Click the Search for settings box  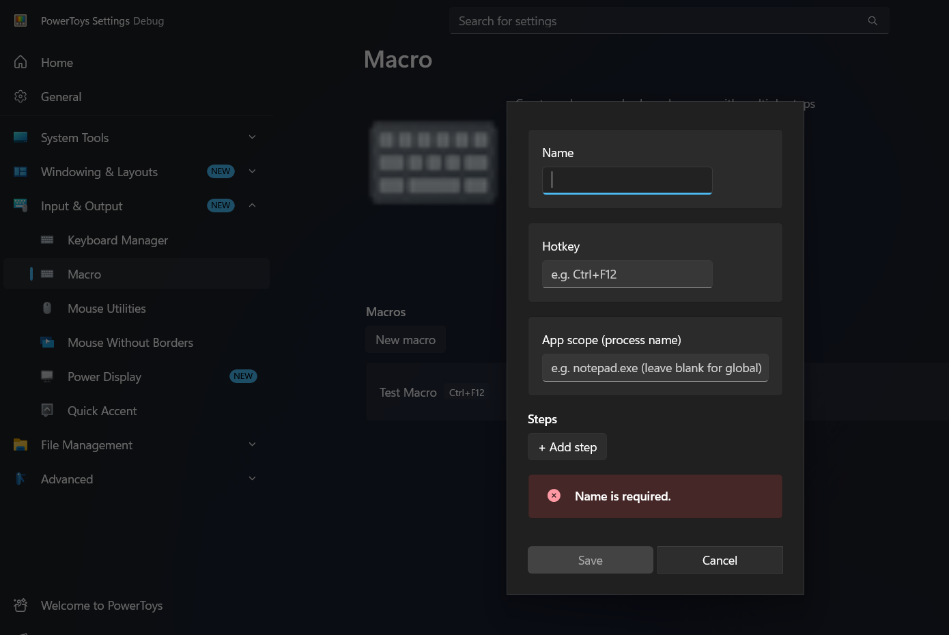pyautogui.click(x=669, y=21)
